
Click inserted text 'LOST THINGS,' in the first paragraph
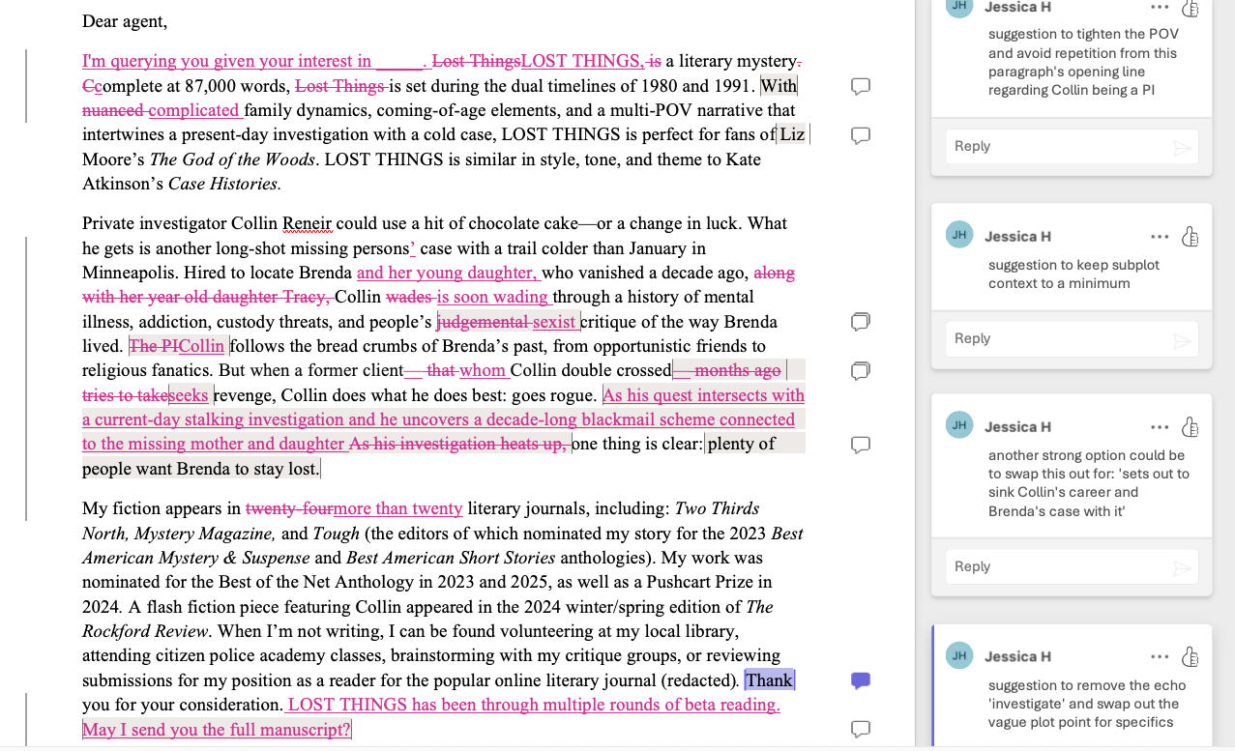click(x=582, y=61)
